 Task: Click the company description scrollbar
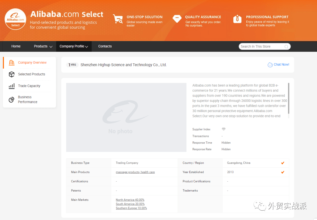point(289,98)
